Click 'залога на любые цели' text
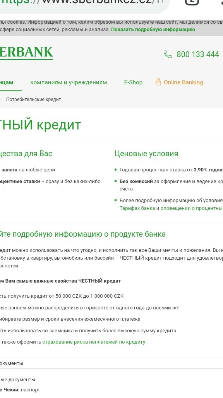Viewport: 223px width, 398px height. point(27,170)
